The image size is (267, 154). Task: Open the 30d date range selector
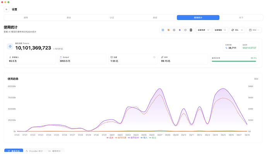click(x=254, y=30)
